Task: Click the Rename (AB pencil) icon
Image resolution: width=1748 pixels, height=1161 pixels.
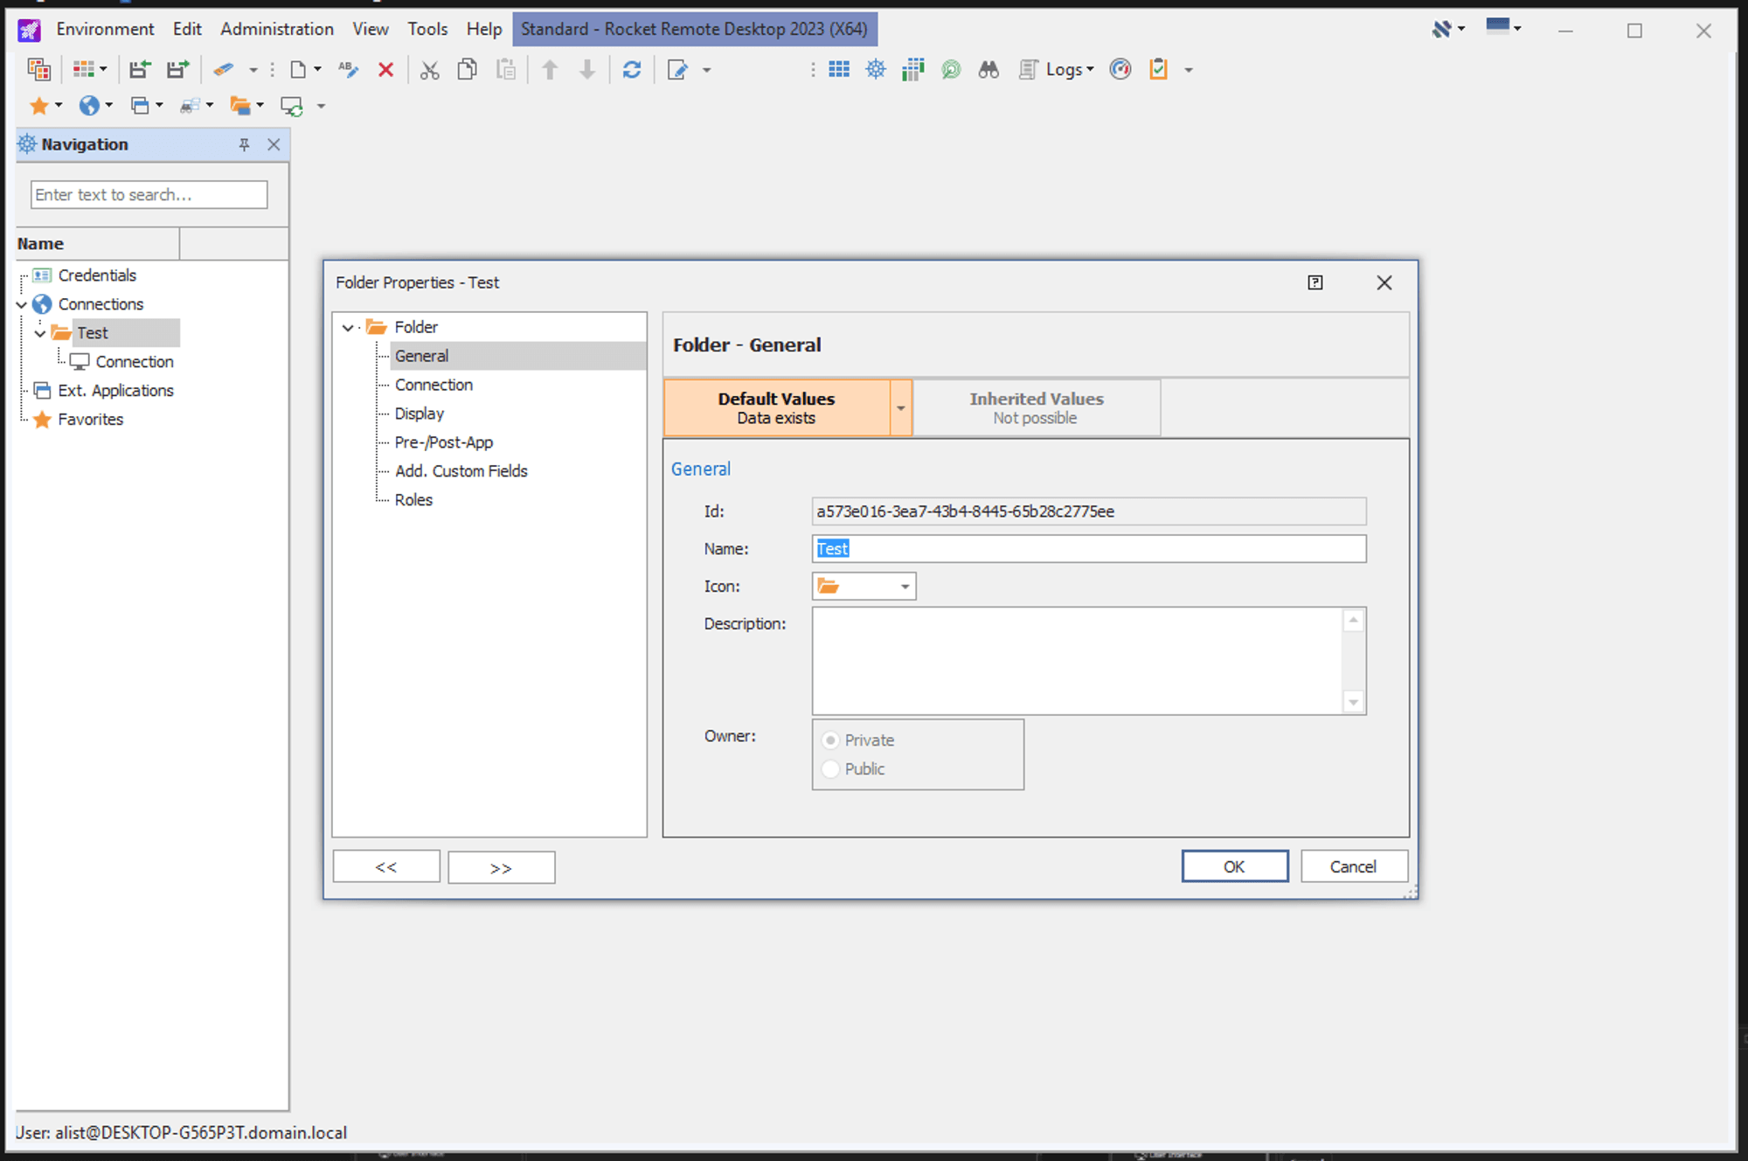Action: coord(349,70)
